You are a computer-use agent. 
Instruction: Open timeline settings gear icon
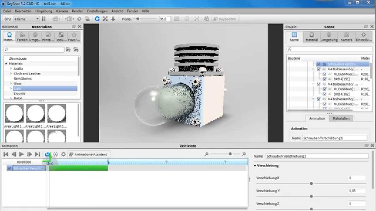pos(63,154)
